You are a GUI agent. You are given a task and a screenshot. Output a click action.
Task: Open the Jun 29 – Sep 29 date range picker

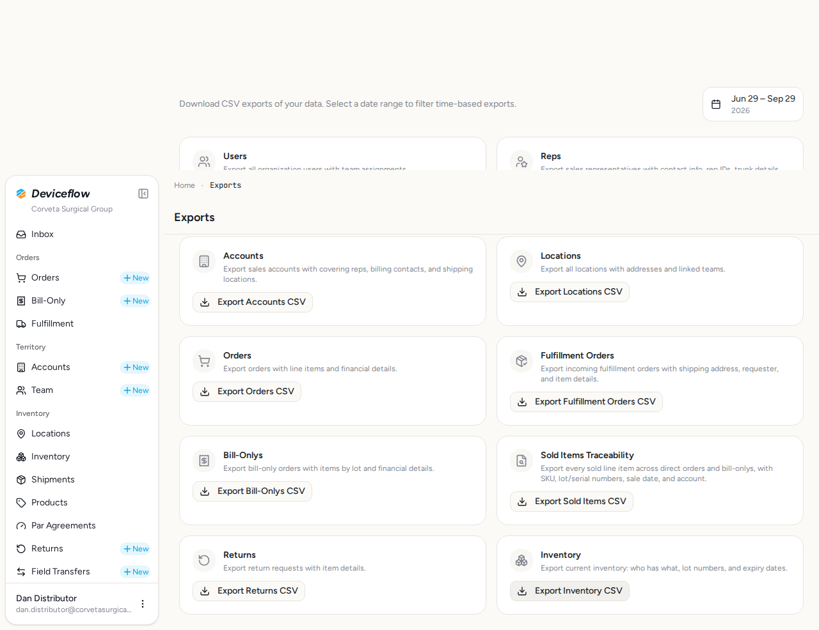point(753,104)
